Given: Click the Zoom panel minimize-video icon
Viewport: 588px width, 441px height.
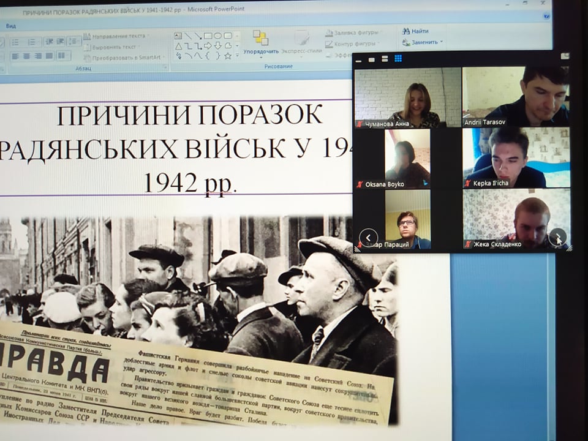Looking at the screenshot, I should [x=360, y=59].
